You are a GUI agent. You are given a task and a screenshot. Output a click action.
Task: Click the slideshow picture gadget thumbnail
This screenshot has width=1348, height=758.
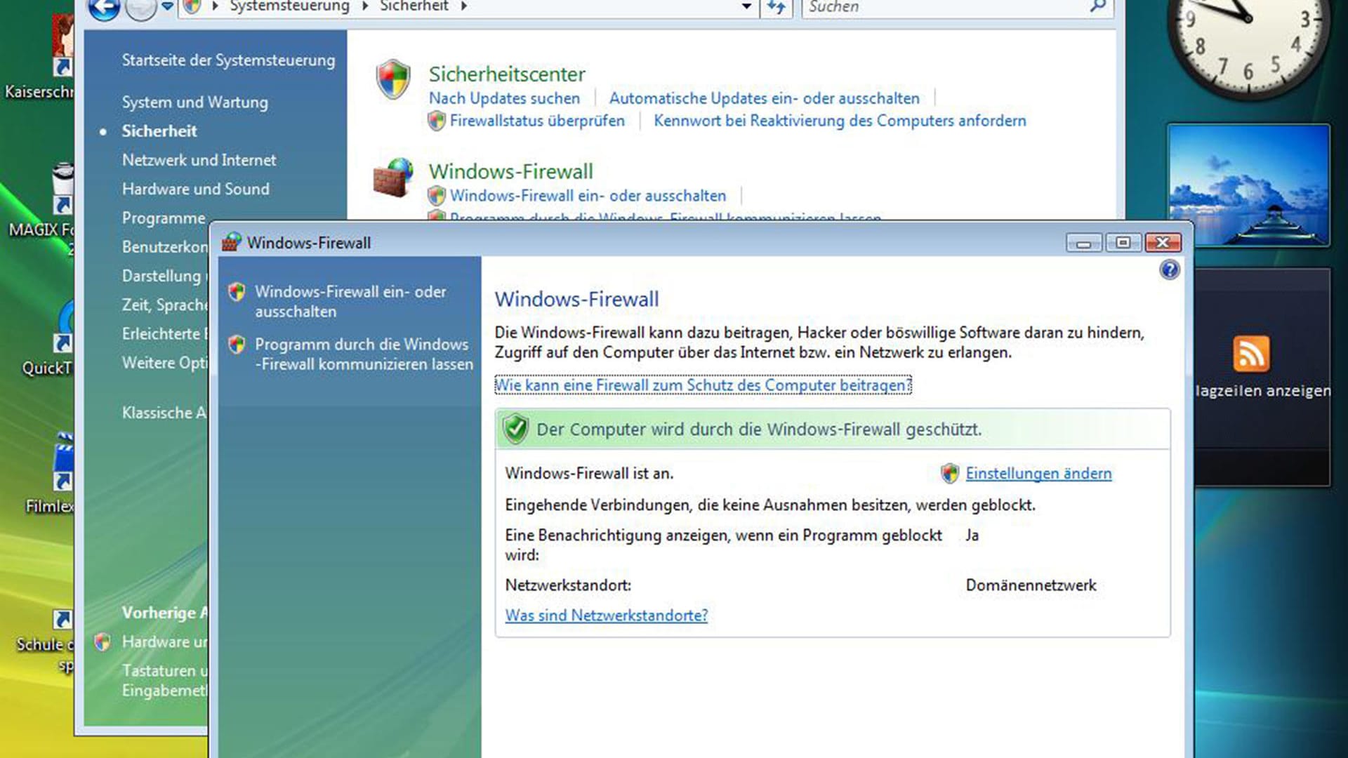tap(1248, 185)
